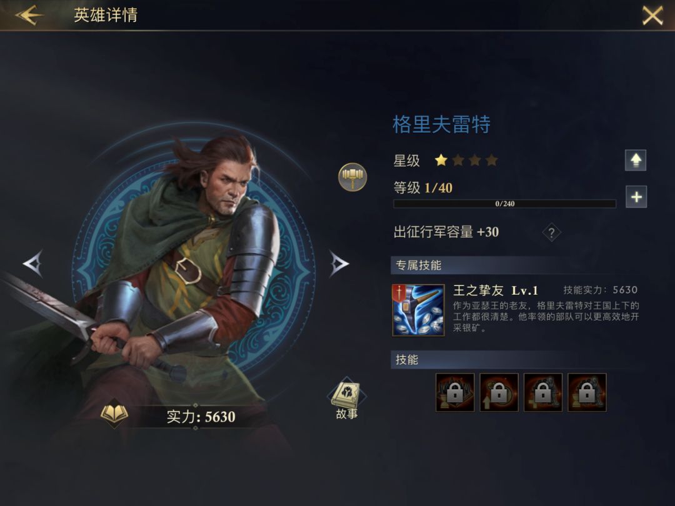Show previous hero with left arrow
675x506 pixels.
(33, 264)
